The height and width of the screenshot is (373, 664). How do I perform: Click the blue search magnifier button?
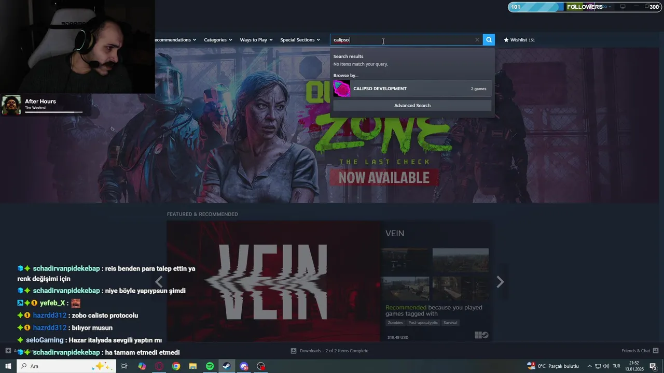tap(489, 40)
